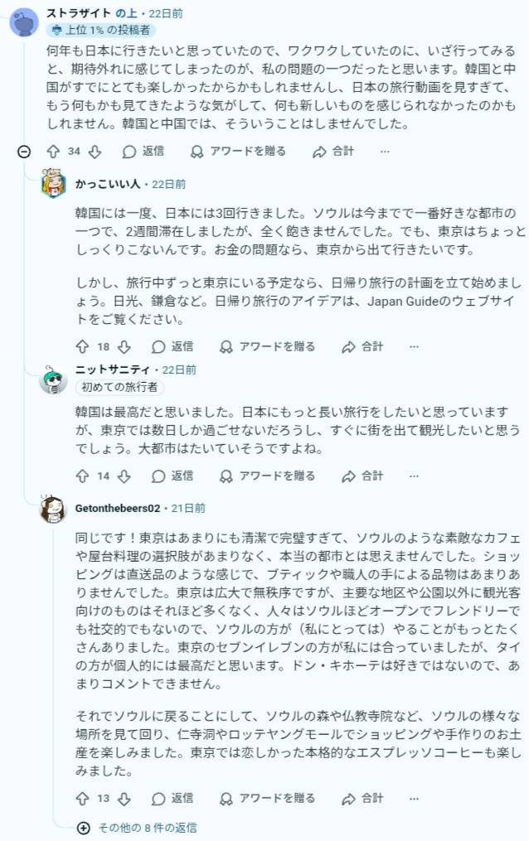Click the 初めての旅行者 user flair
Image resolution: width=529 pixels, height=841 pixels.
[120, 387]
